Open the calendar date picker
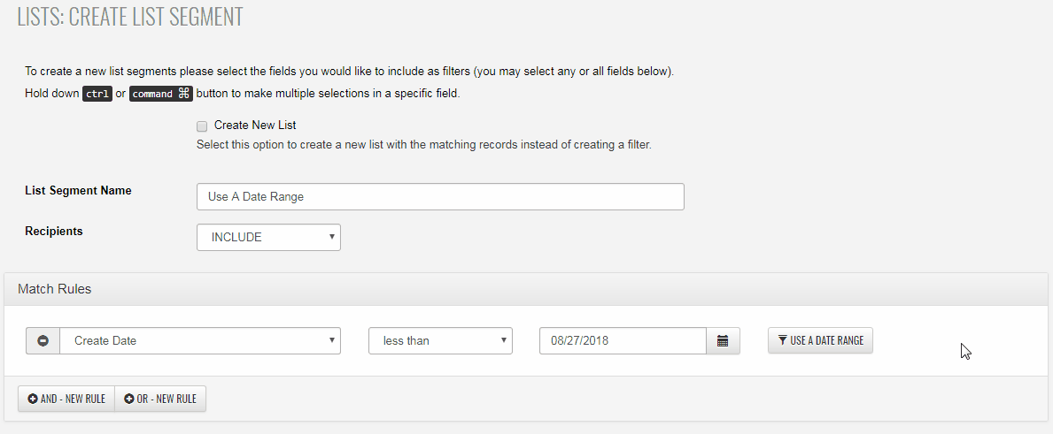The width and height of the screenshot is (1053, 434). (x=723, y=340)
